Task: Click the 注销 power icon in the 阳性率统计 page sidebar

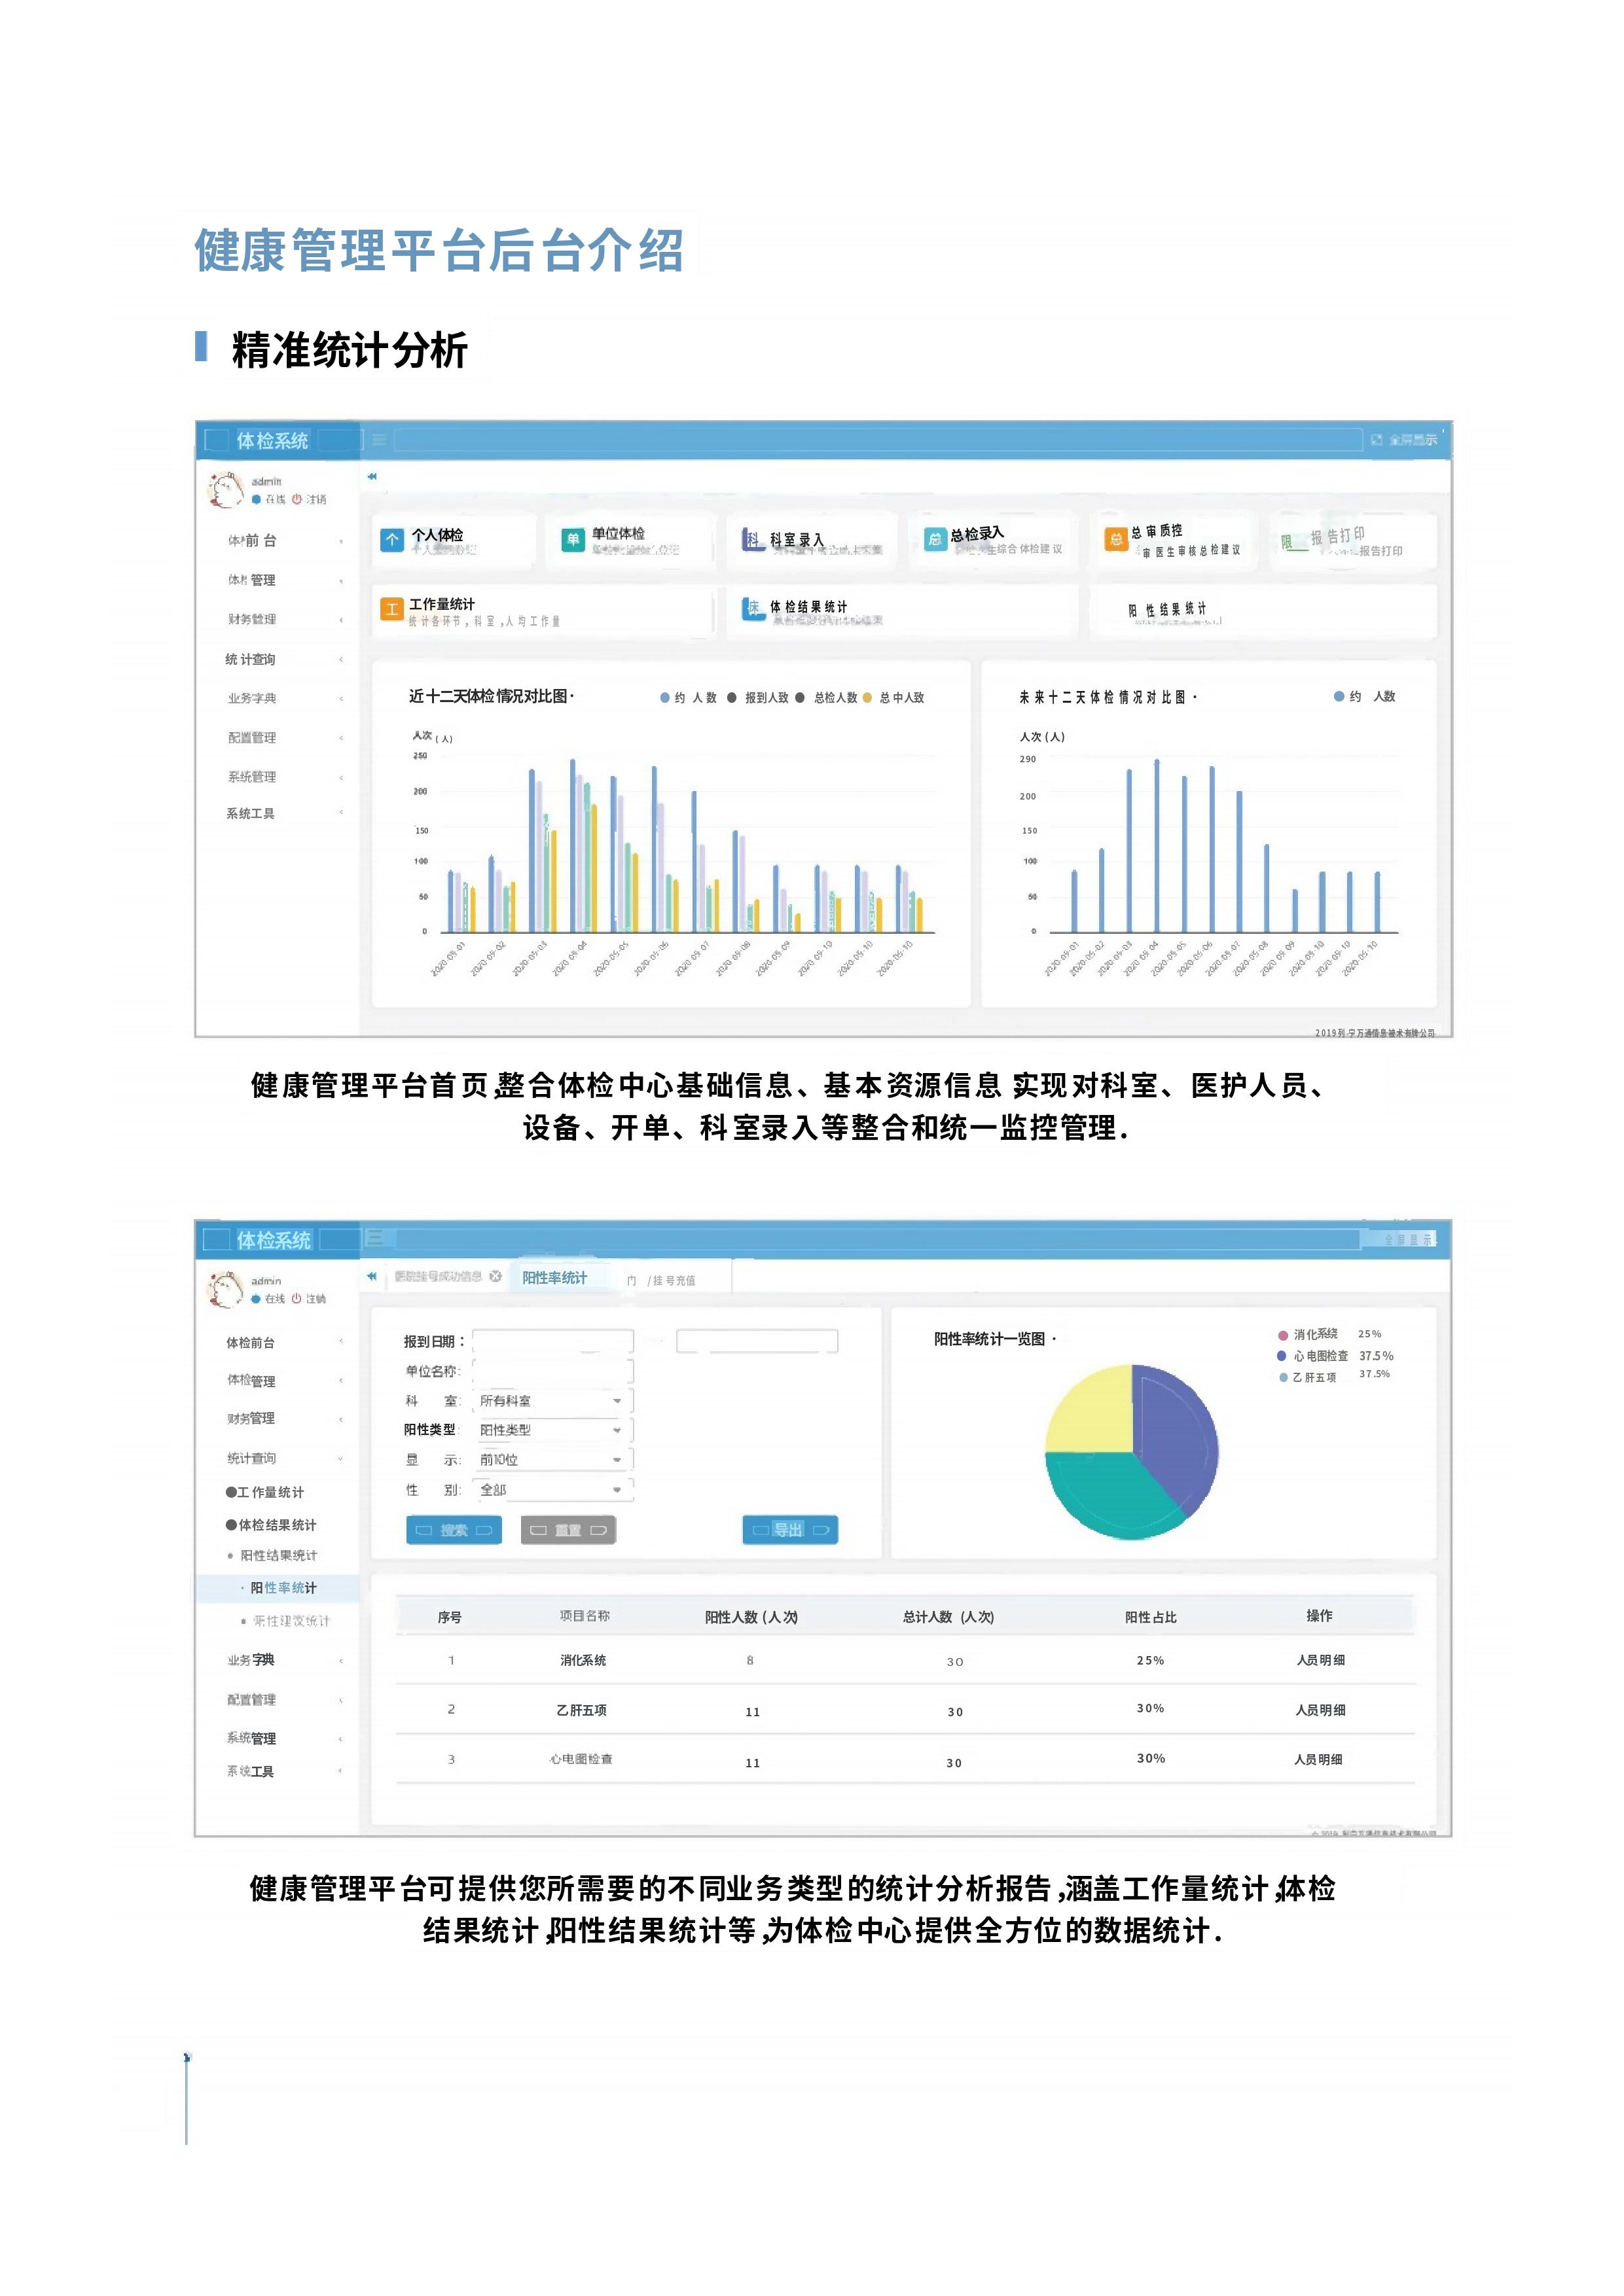Action: (296, 1298)
